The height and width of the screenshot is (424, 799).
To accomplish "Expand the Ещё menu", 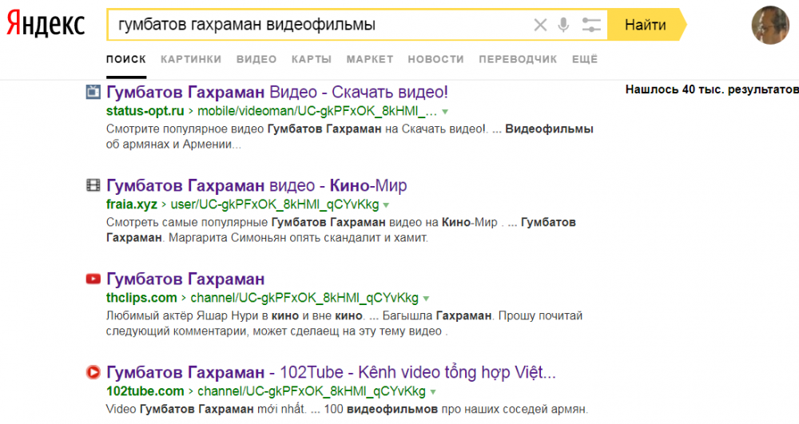I will [x=585, y=60].
